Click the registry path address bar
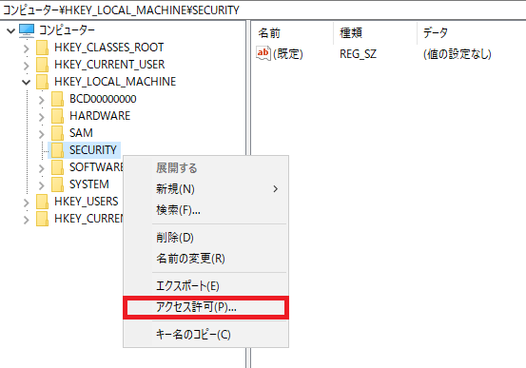The height and width of the screenshot is (368, 526). (x=263, y=10)
